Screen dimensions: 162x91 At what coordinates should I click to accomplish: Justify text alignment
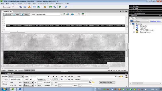[x=72, y=76]
